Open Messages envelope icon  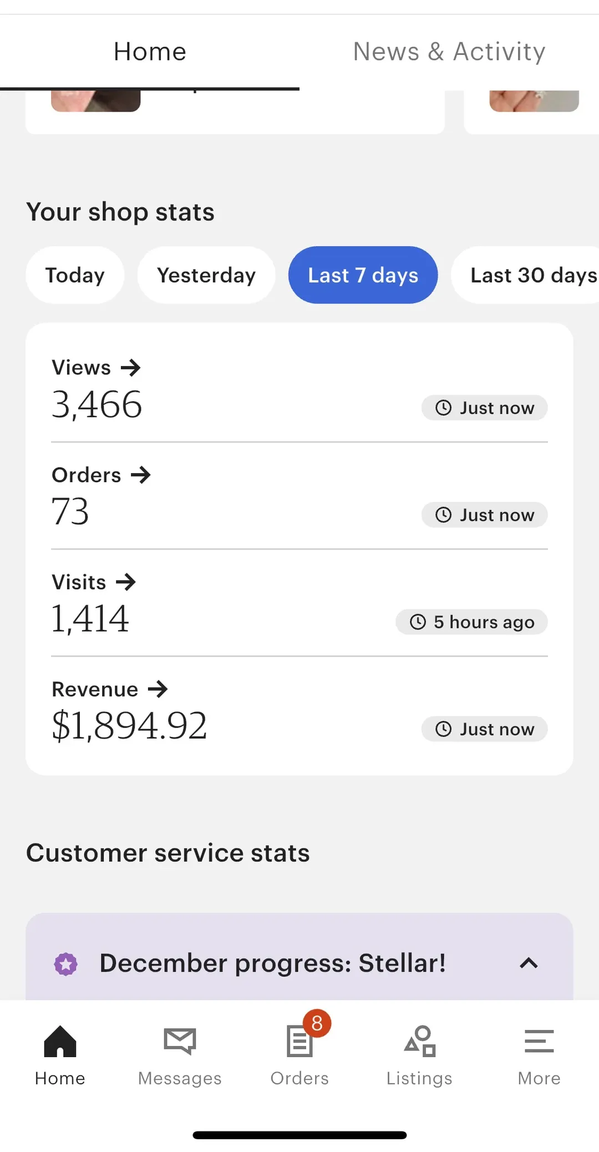(x=180, y=1041)
